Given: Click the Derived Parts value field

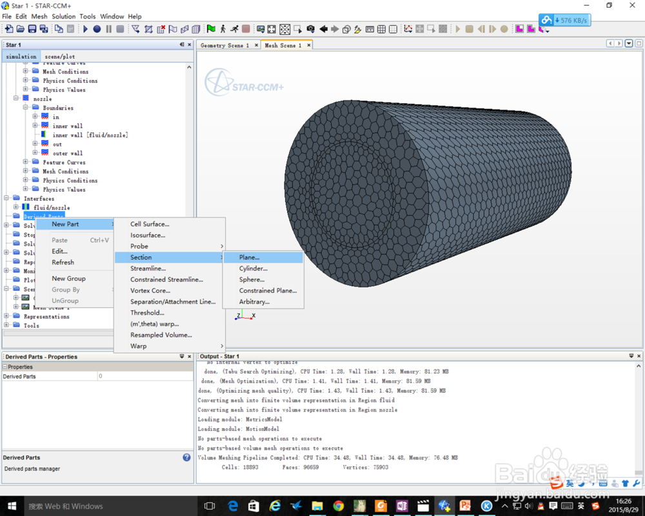Looking at the screenshot, I should point(145,376).
